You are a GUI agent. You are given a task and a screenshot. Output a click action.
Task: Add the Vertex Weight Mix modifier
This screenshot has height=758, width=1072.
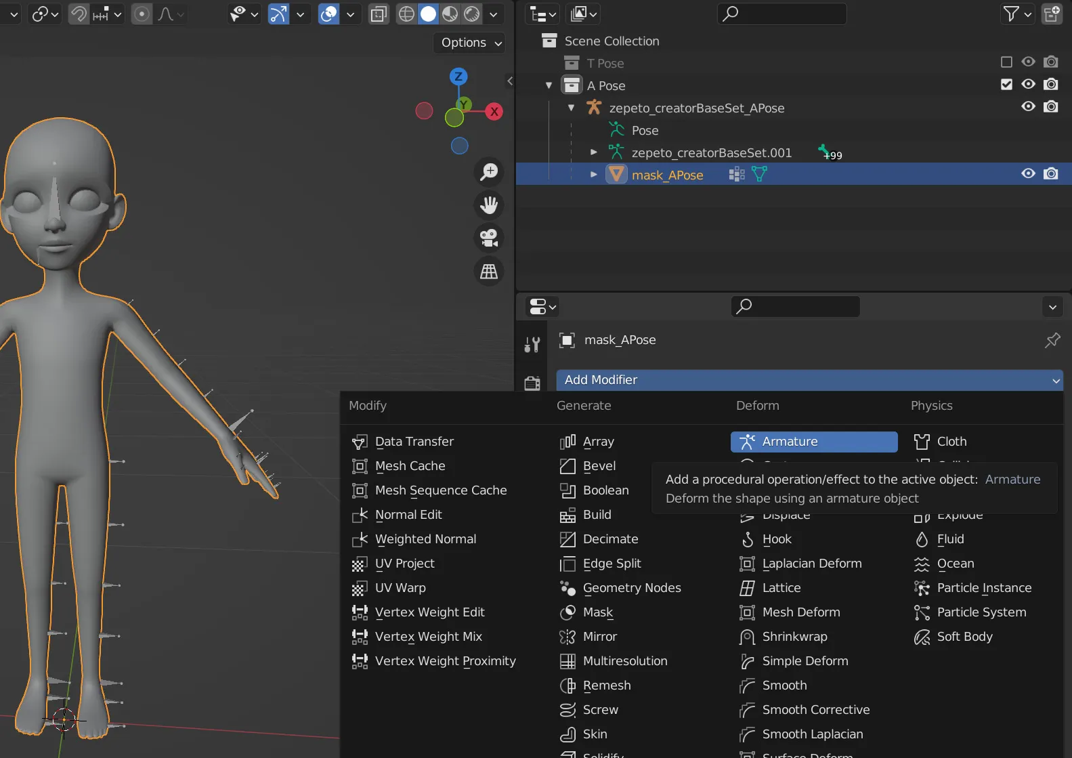tap(417, 637)
